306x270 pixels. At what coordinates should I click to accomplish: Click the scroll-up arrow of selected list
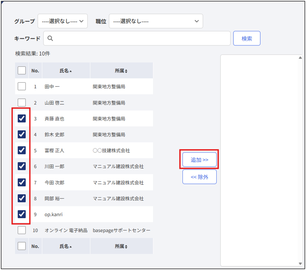click(300, 58)
